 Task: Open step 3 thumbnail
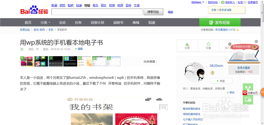coord(56,62)
